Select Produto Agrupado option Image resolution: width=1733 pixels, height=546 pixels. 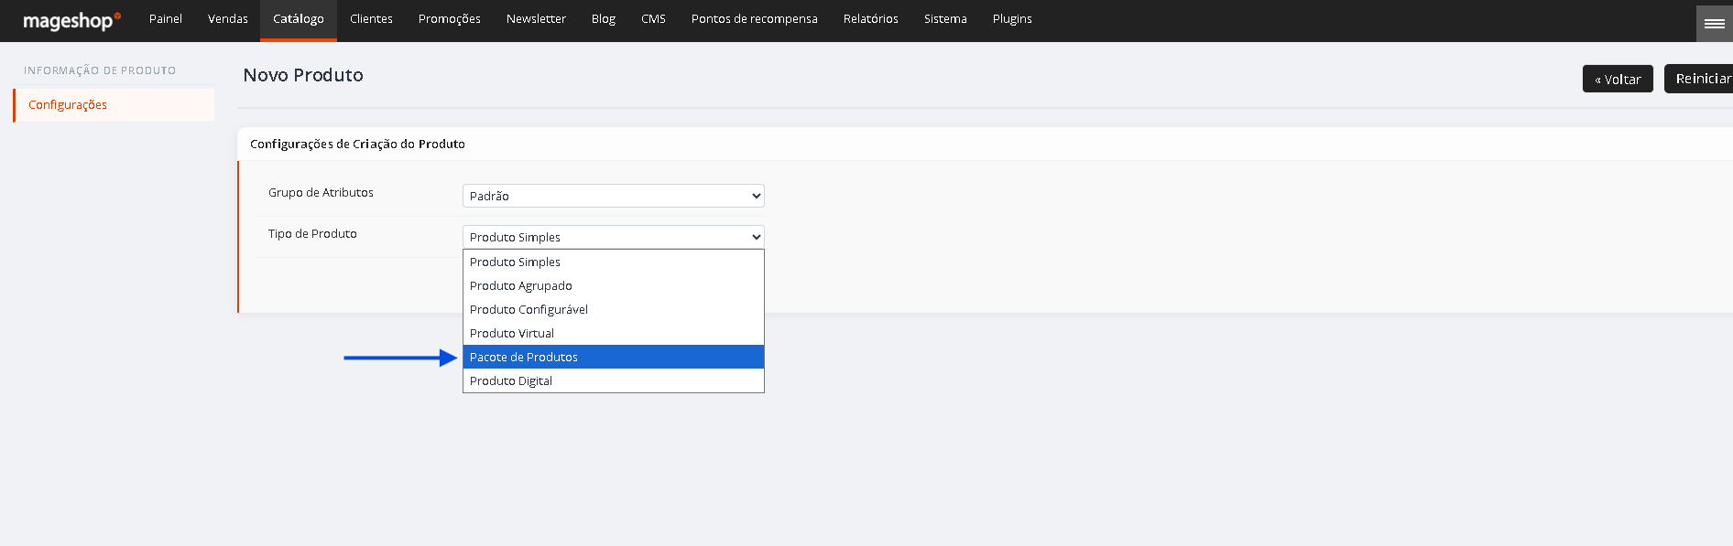pyautogui.click(x=613, y=285)
